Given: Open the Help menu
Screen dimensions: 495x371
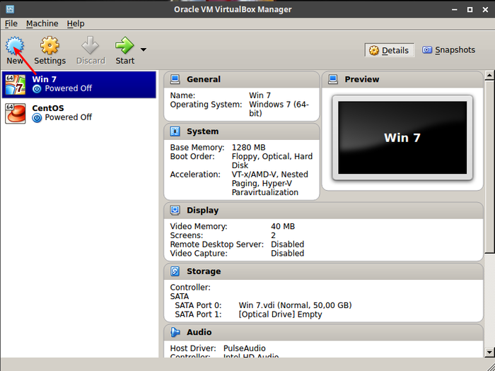Looking at the screenshot, I should pyautogui.click(x=76, y=23).
